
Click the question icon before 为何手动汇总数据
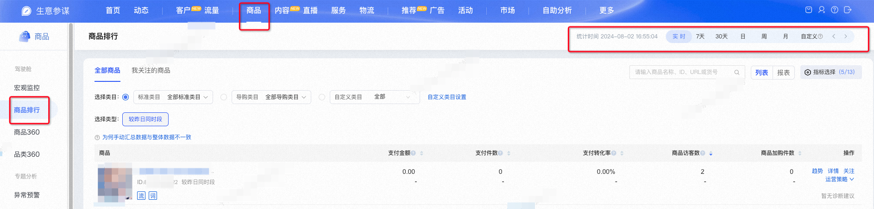97,137
